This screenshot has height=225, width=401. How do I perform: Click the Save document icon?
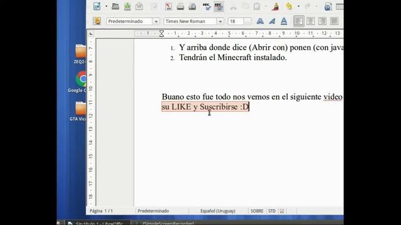127,6
